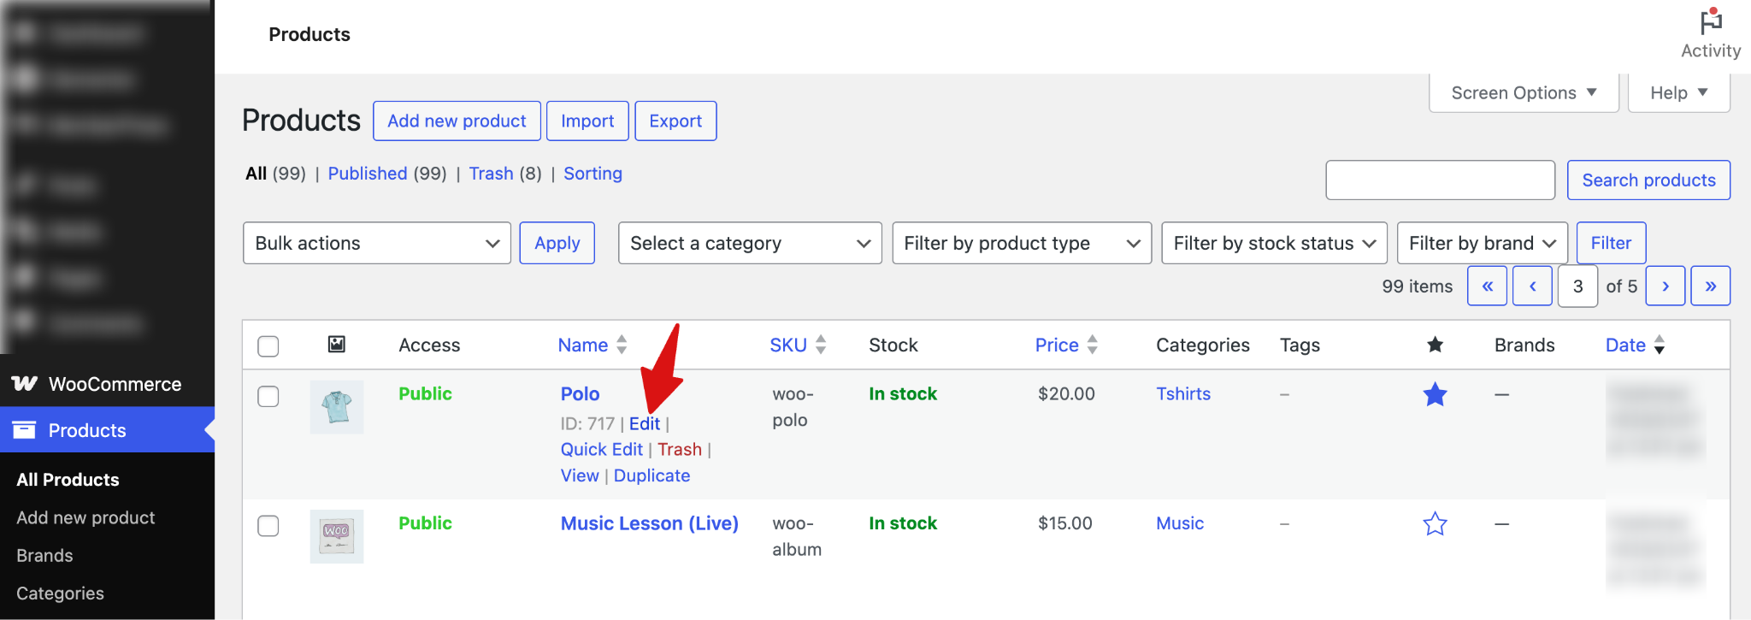The image size is (1751, 620).
Task: Click the Trash link under Polo
Action: (680, 449)
